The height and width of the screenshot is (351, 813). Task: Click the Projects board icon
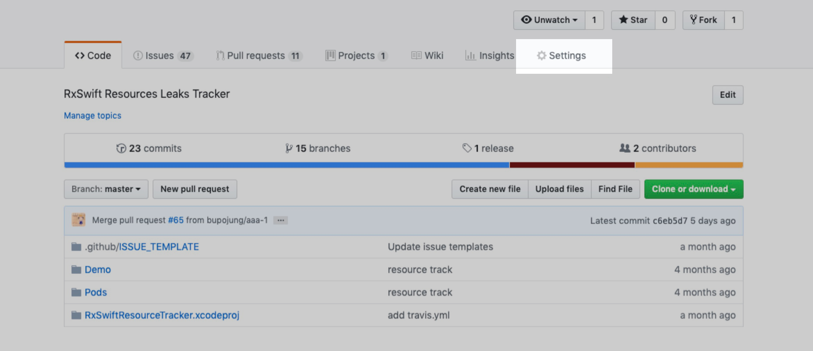(330, 55)
